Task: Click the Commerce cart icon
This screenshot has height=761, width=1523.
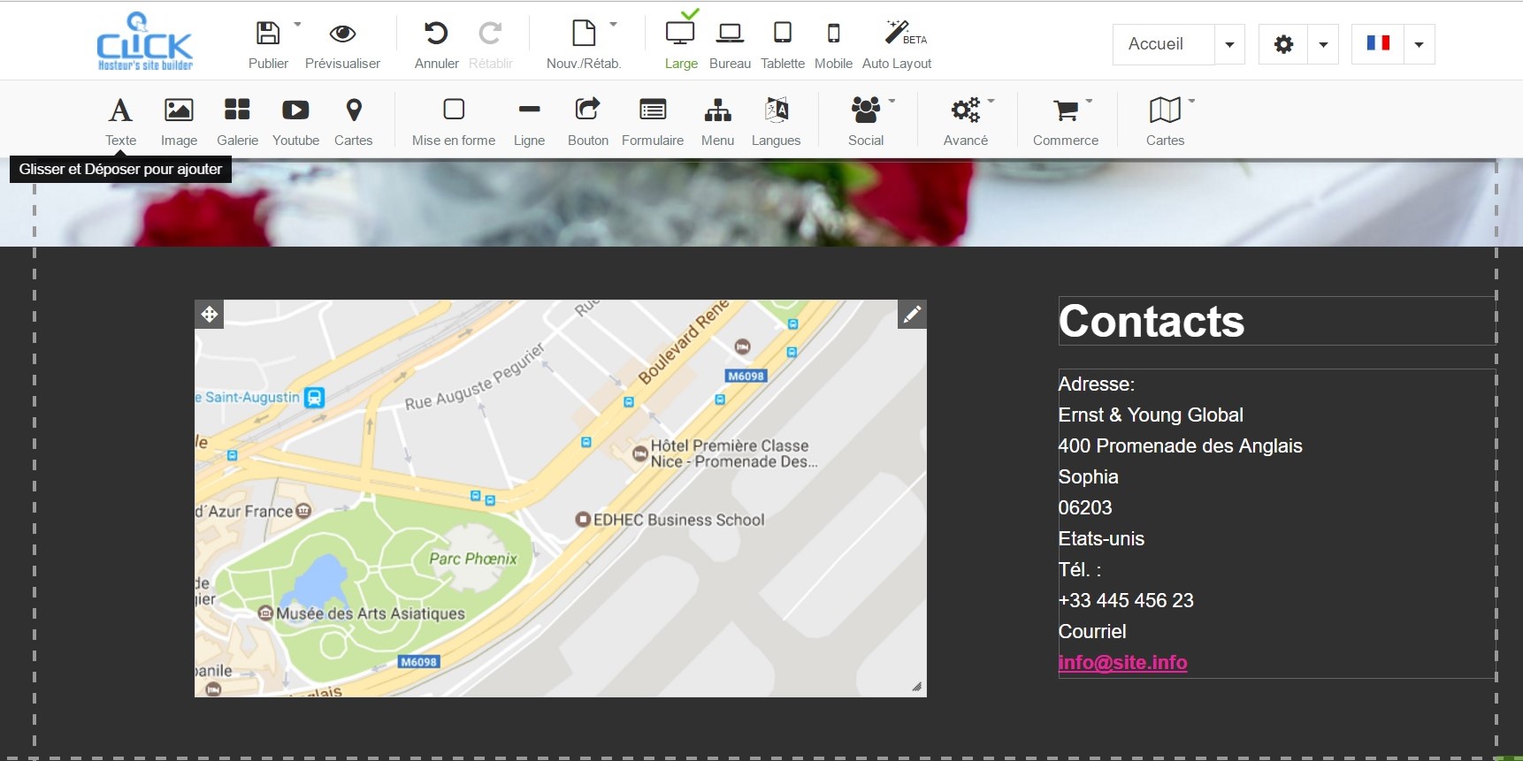Action: (x=1066, y=110)
